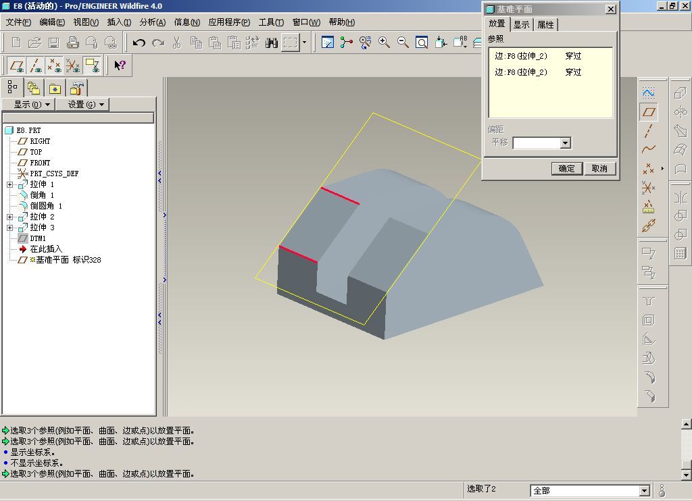Image resolution: width=692 pixels, height=501 pixels.
Task: Click the chain link icon in right toolbar
Action: (x=648, y=226)
